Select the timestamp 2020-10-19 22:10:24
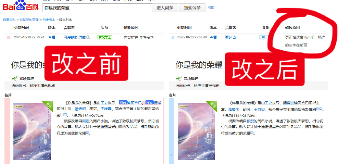 pyautogui.click(x=29, y=37)
